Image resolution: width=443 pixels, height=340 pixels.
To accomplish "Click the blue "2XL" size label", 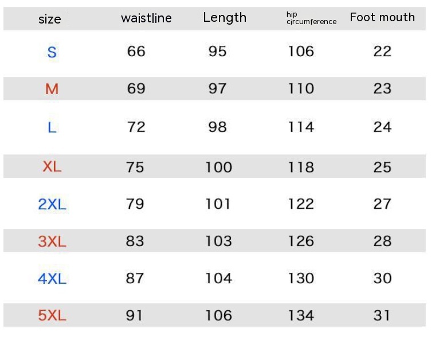I will pyautogui.click(x=52, y=204).
